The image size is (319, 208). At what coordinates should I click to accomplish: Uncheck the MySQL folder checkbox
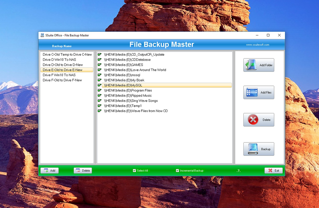tap(100, 85)
